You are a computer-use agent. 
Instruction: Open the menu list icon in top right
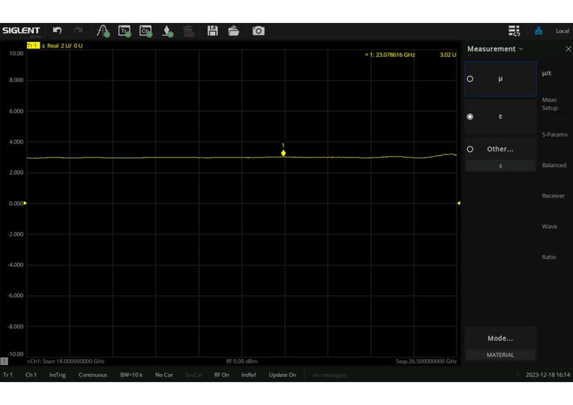click(514, 31)
